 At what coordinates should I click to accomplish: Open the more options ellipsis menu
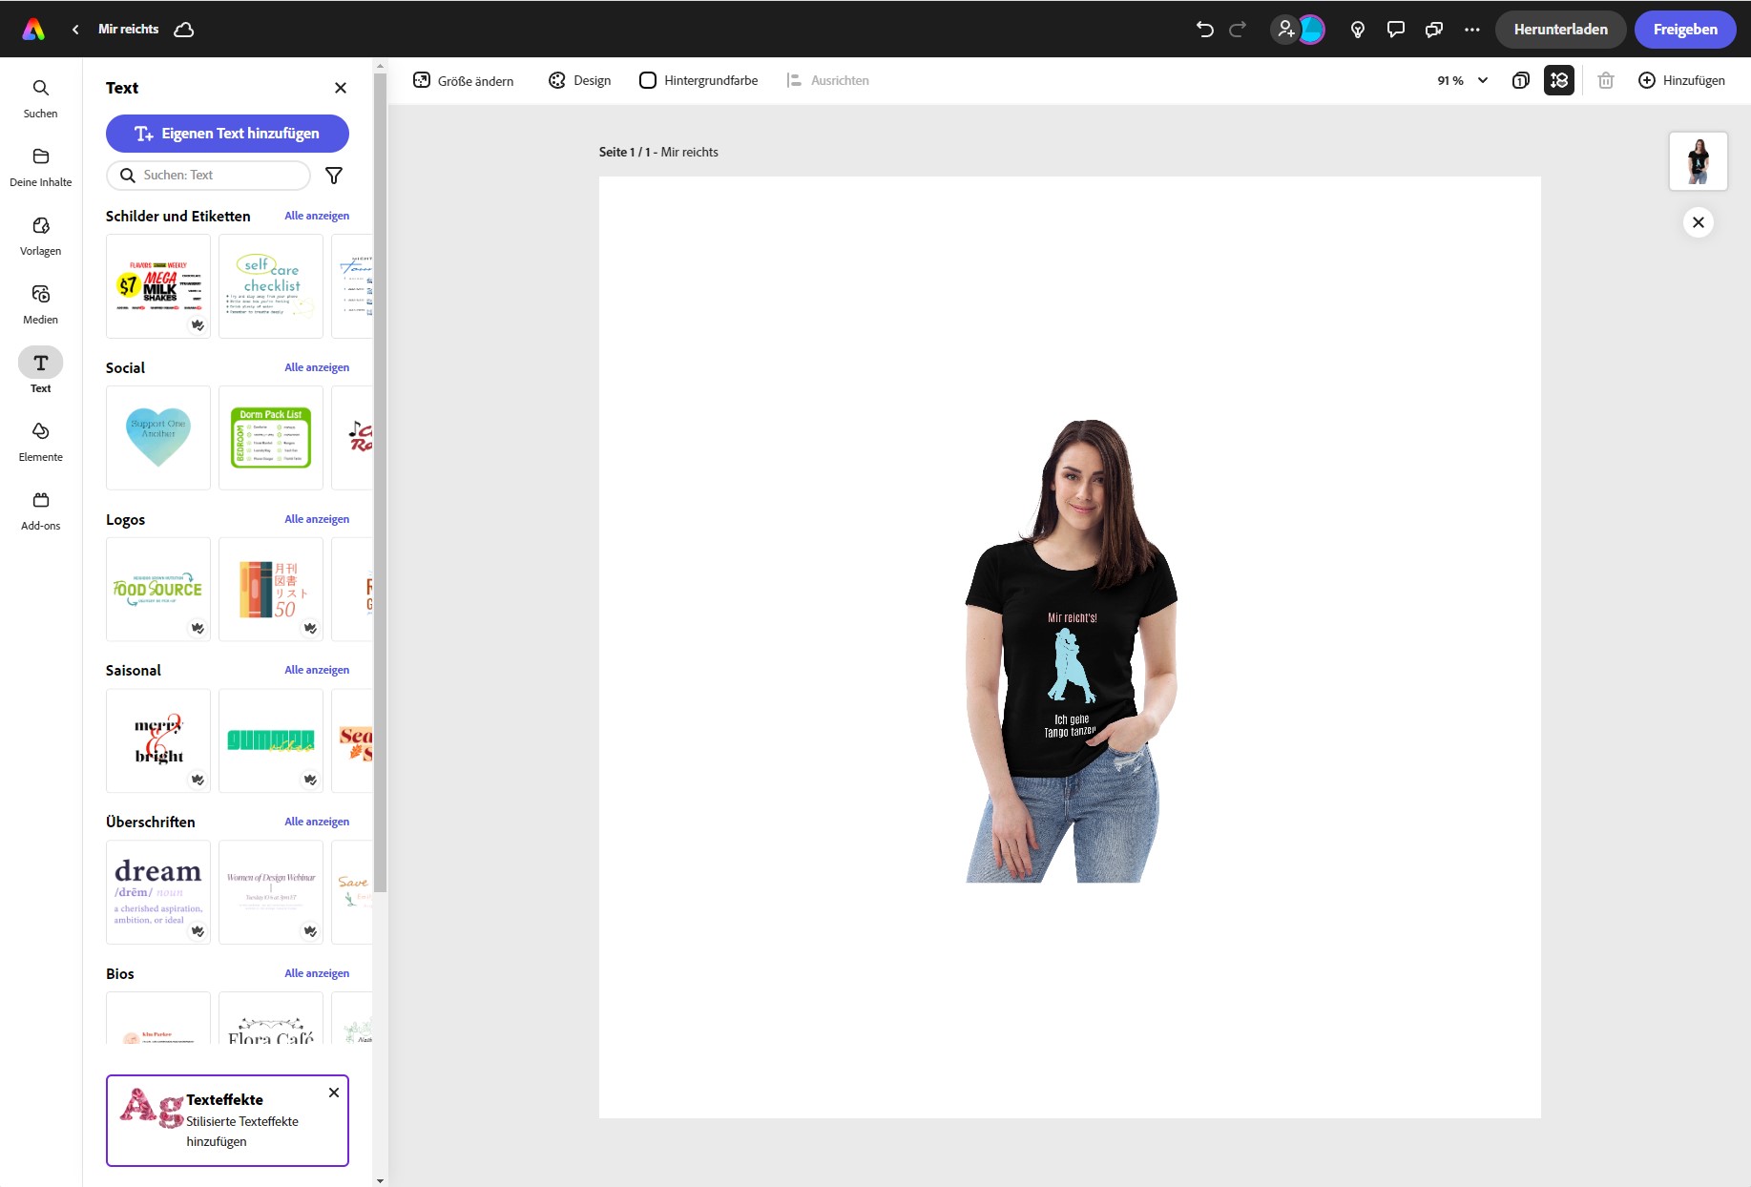1472,30
